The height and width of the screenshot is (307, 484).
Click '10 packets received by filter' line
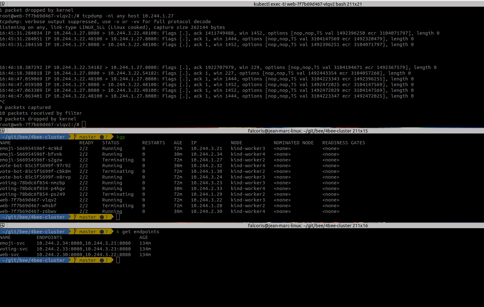coord(41,113)
